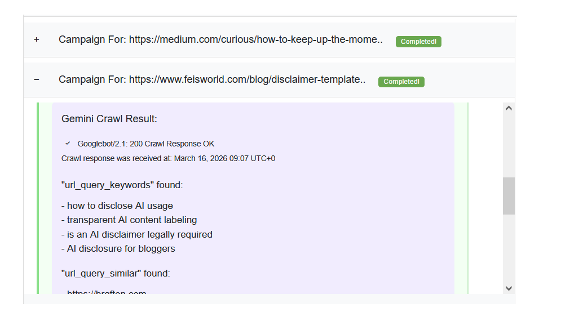The width and height of the screenshot is (561, 321).
Task: Click the Completed! badge on medium.com campaign
Action: pos(418,42)
